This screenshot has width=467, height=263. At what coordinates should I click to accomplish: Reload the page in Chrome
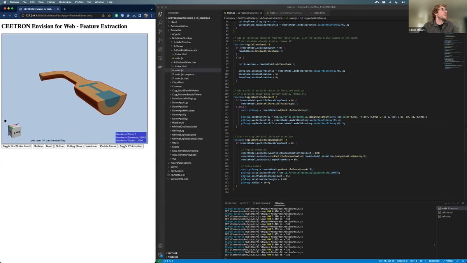pos(16,16)
